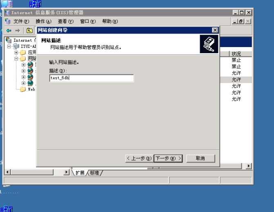The image size is (274, 212).
Task: Click the console icon beside 文件 menu
Action: coord(8,21)
